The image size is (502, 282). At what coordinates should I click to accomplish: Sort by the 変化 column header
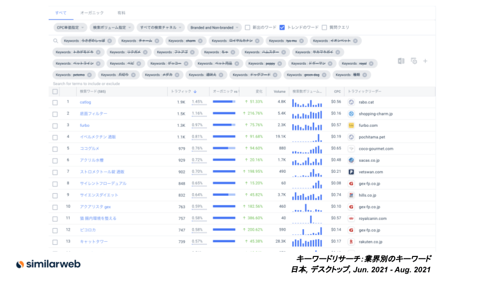pyautogui.click(x=259, y=91)
